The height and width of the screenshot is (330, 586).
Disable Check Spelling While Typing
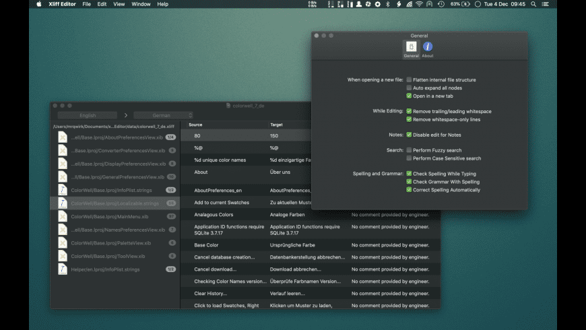point(409,174)
